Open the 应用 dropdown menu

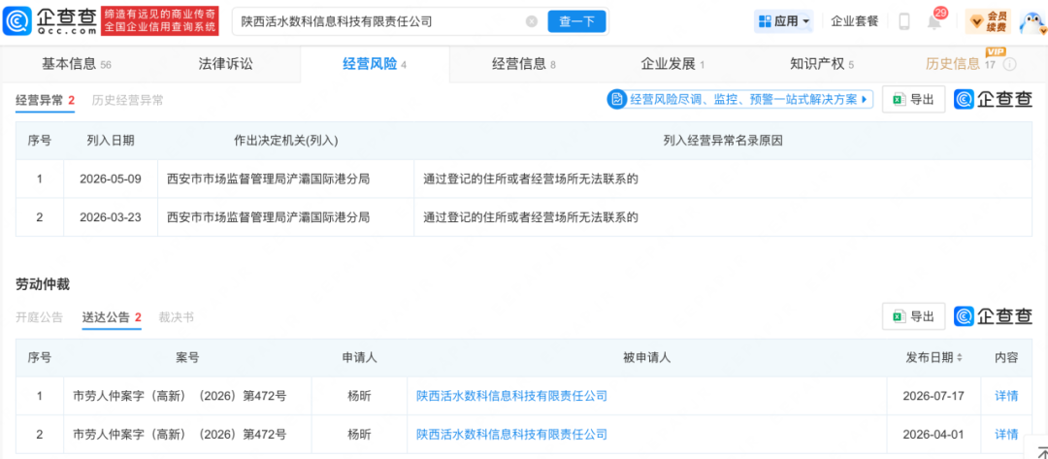(784, 21)
